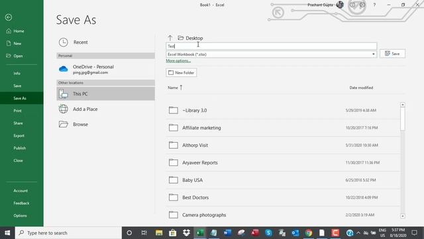
Task: Go up one folder level arrow
Action: coord(170,38)
